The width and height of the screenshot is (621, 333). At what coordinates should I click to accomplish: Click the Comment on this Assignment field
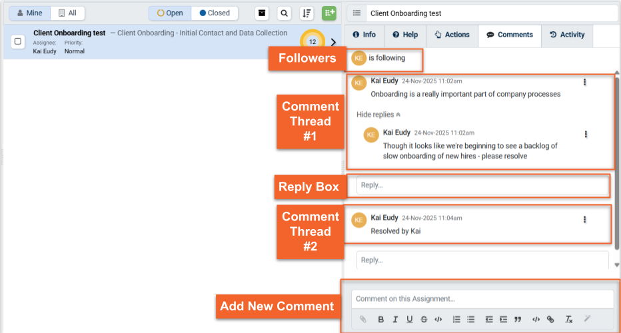point(482,299)
